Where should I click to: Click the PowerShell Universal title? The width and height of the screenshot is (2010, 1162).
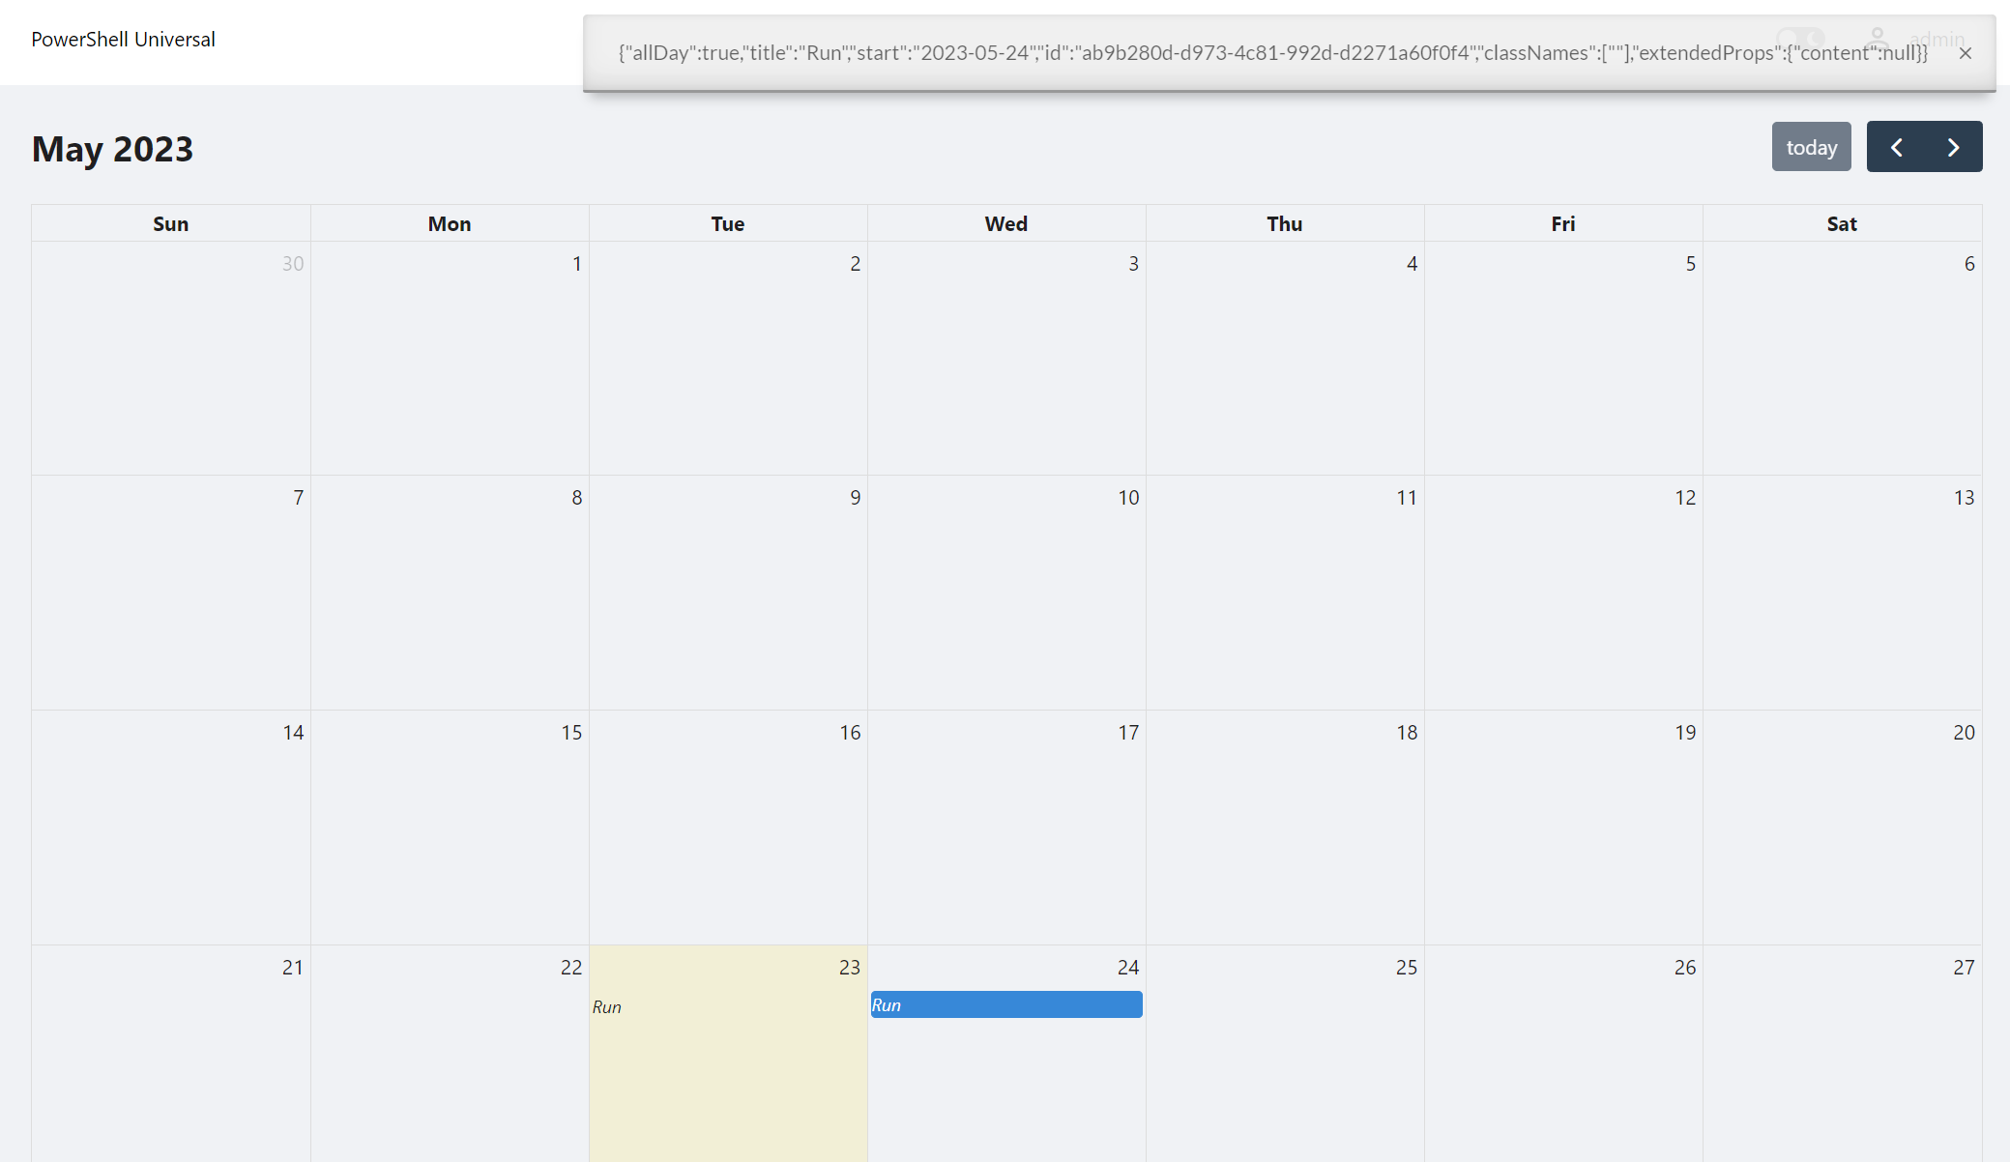[x=123, y=40]
